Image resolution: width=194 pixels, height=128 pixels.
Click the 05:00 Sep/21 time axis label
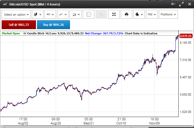click(89, 121)
